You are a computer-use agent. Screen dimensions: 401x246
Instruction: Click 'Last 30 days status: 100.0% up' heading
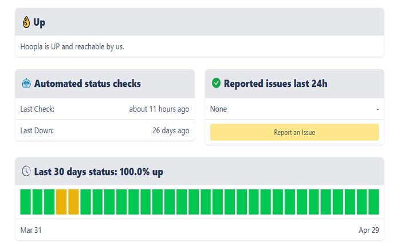click(x=99, y=172)
